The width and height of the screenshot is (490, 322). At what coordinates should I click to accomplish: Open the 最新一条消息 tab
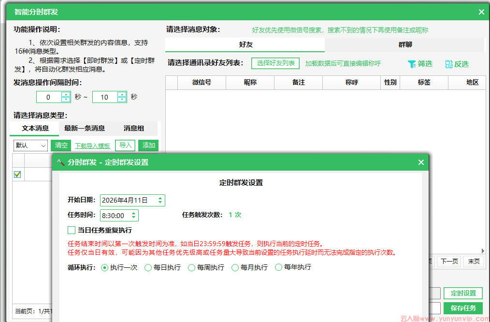click(x=85, y=128)
